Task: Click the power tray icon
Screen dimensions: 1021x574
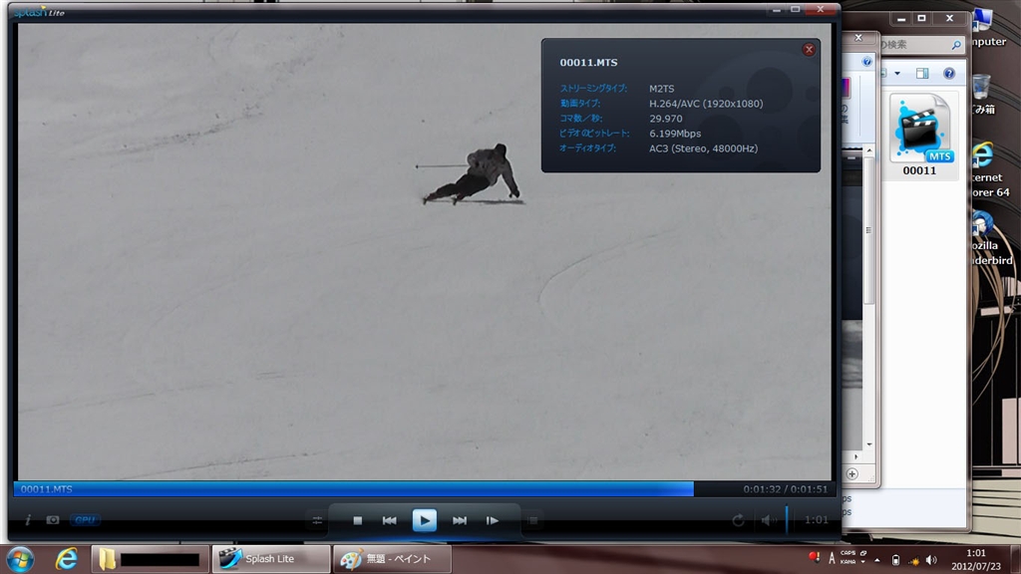Action: 896,560
